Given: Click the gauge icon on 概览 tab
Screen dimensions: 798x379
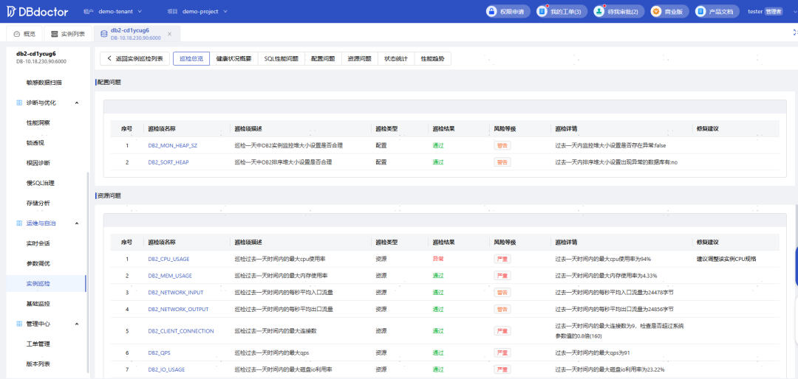Looking at the screenshot, I should [16, 34].
